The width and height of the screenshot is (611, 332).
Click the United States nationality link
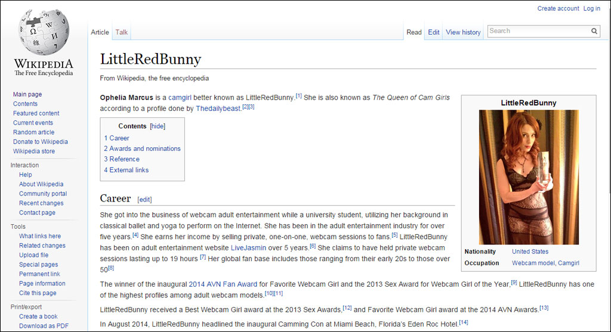pos(530,252)
